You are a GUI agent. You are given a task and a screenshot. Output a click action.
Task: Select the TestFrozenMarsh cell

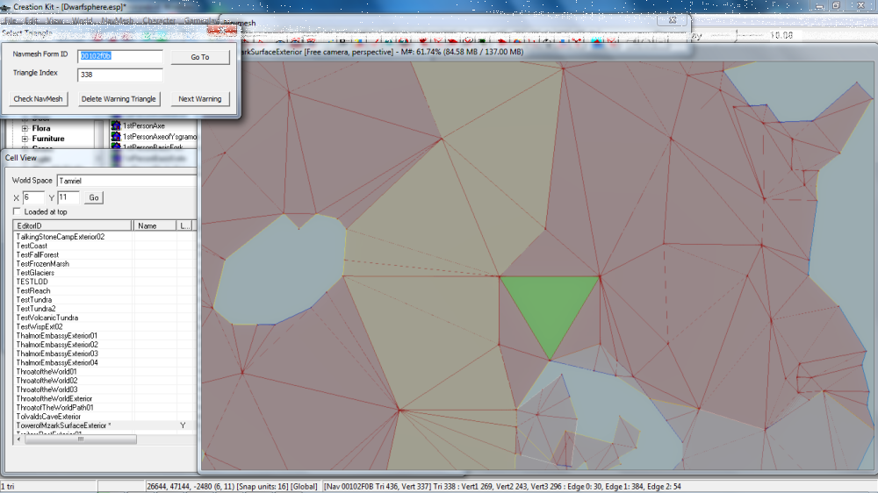click(42, 263)
